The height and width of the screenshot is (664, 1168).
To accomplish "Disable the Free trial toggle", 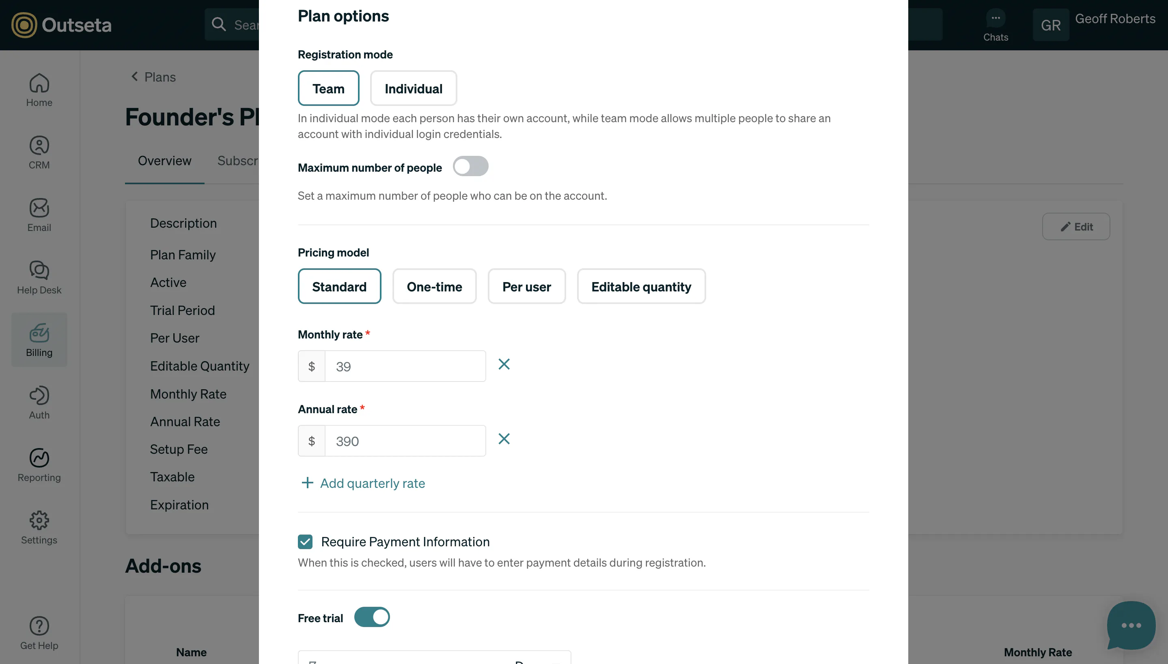I will (372, 617).
